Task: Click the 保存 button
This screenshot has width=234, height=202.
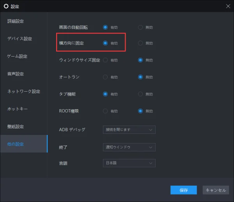Action: [x=184, y=190]
